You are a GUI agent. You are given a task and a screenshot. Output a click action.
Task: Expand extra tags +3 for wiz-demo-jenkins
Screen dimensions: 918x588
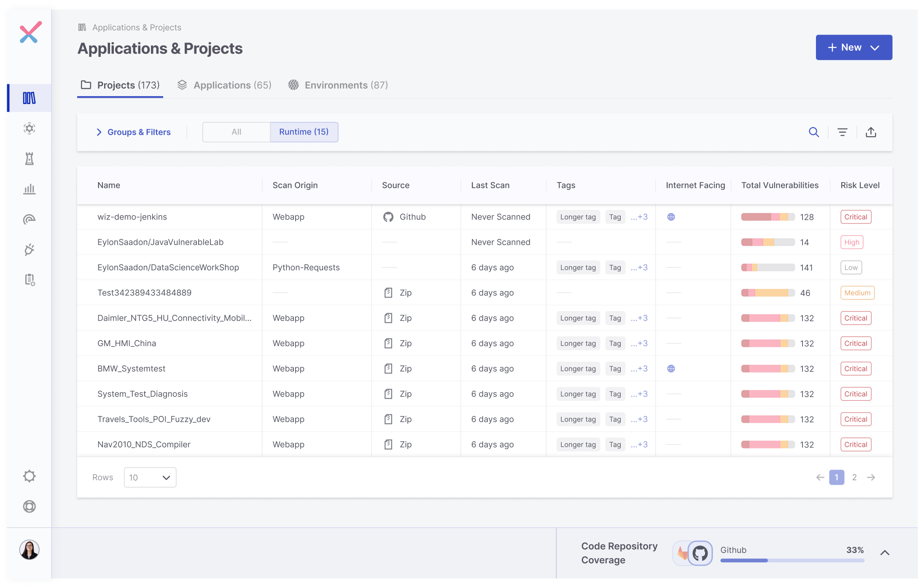click(x=639, y=217)
